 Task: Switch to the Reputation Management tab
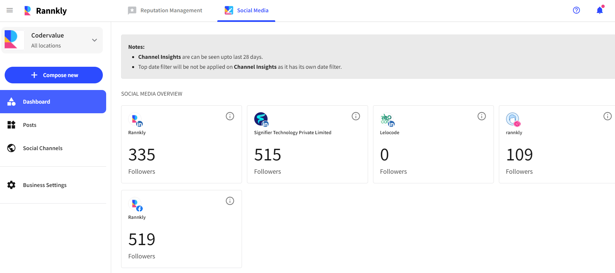click(165, 10)
